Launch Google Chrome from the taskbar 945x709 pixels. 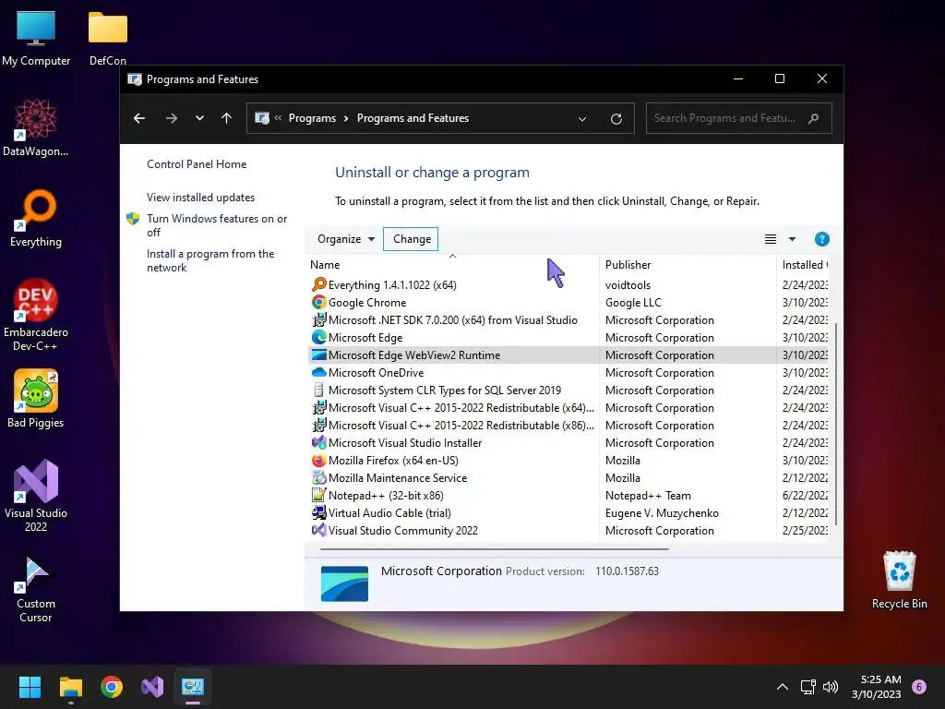click(x=112, y=687)
